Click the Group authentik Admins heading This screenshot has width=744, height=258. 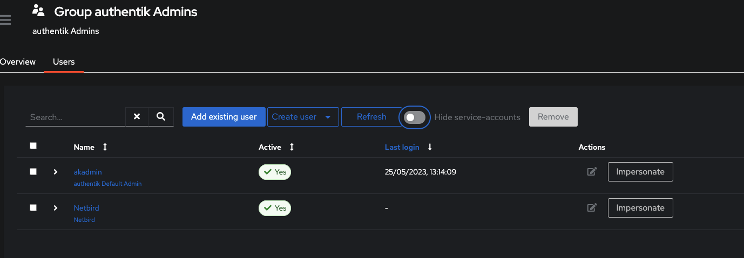click(x=126, y=11)
